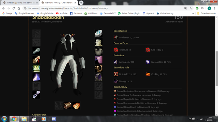This screenshot has width=218, height=122.
Task: Open Professional Journeyman achievement entry
Action: pos(142,91)
